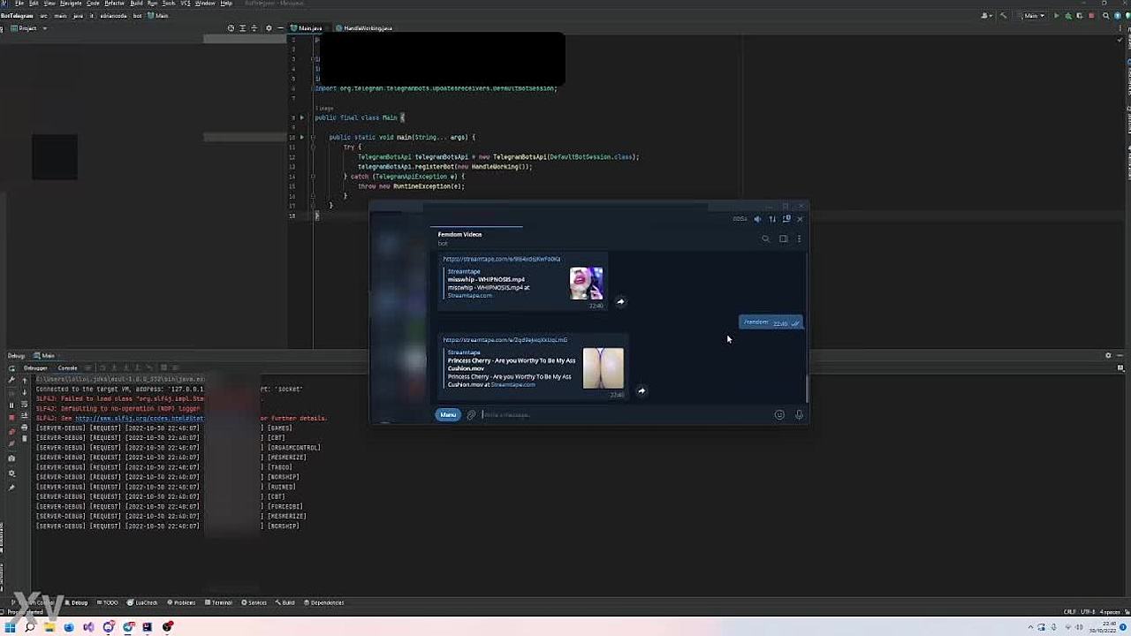Click the attach file paperclip icon

[471, 415]
